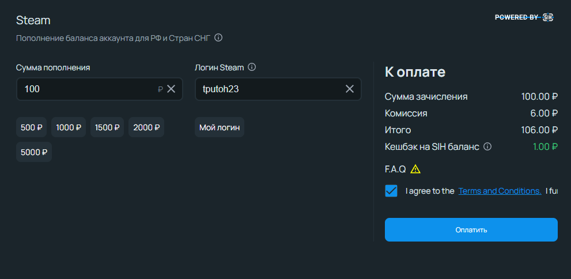Open the Terms and Conditions link
Viewport: 571px width, 279px height.
(500, 191)
